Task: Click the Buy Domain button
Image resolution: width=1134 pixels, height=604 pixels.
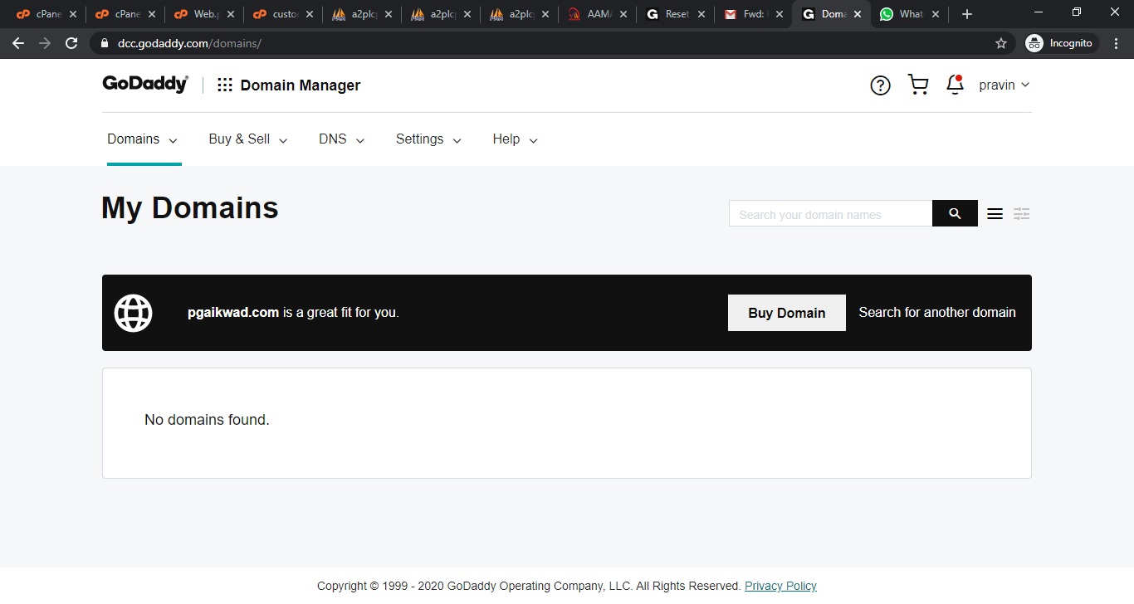Action: click(786, 313)
